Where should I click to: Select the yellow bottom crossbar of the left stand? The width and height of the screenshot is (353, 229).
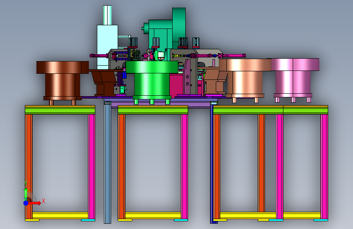pyautogui.click(x=60, y=215)
